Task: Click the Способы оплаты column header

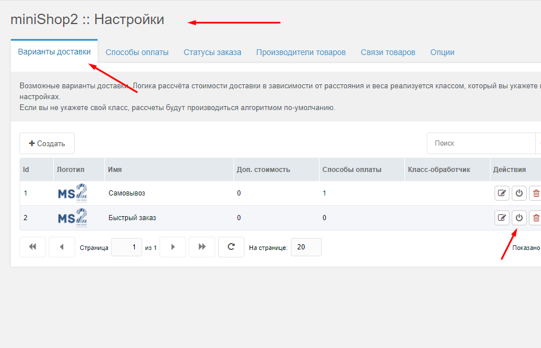Action: 362,170
